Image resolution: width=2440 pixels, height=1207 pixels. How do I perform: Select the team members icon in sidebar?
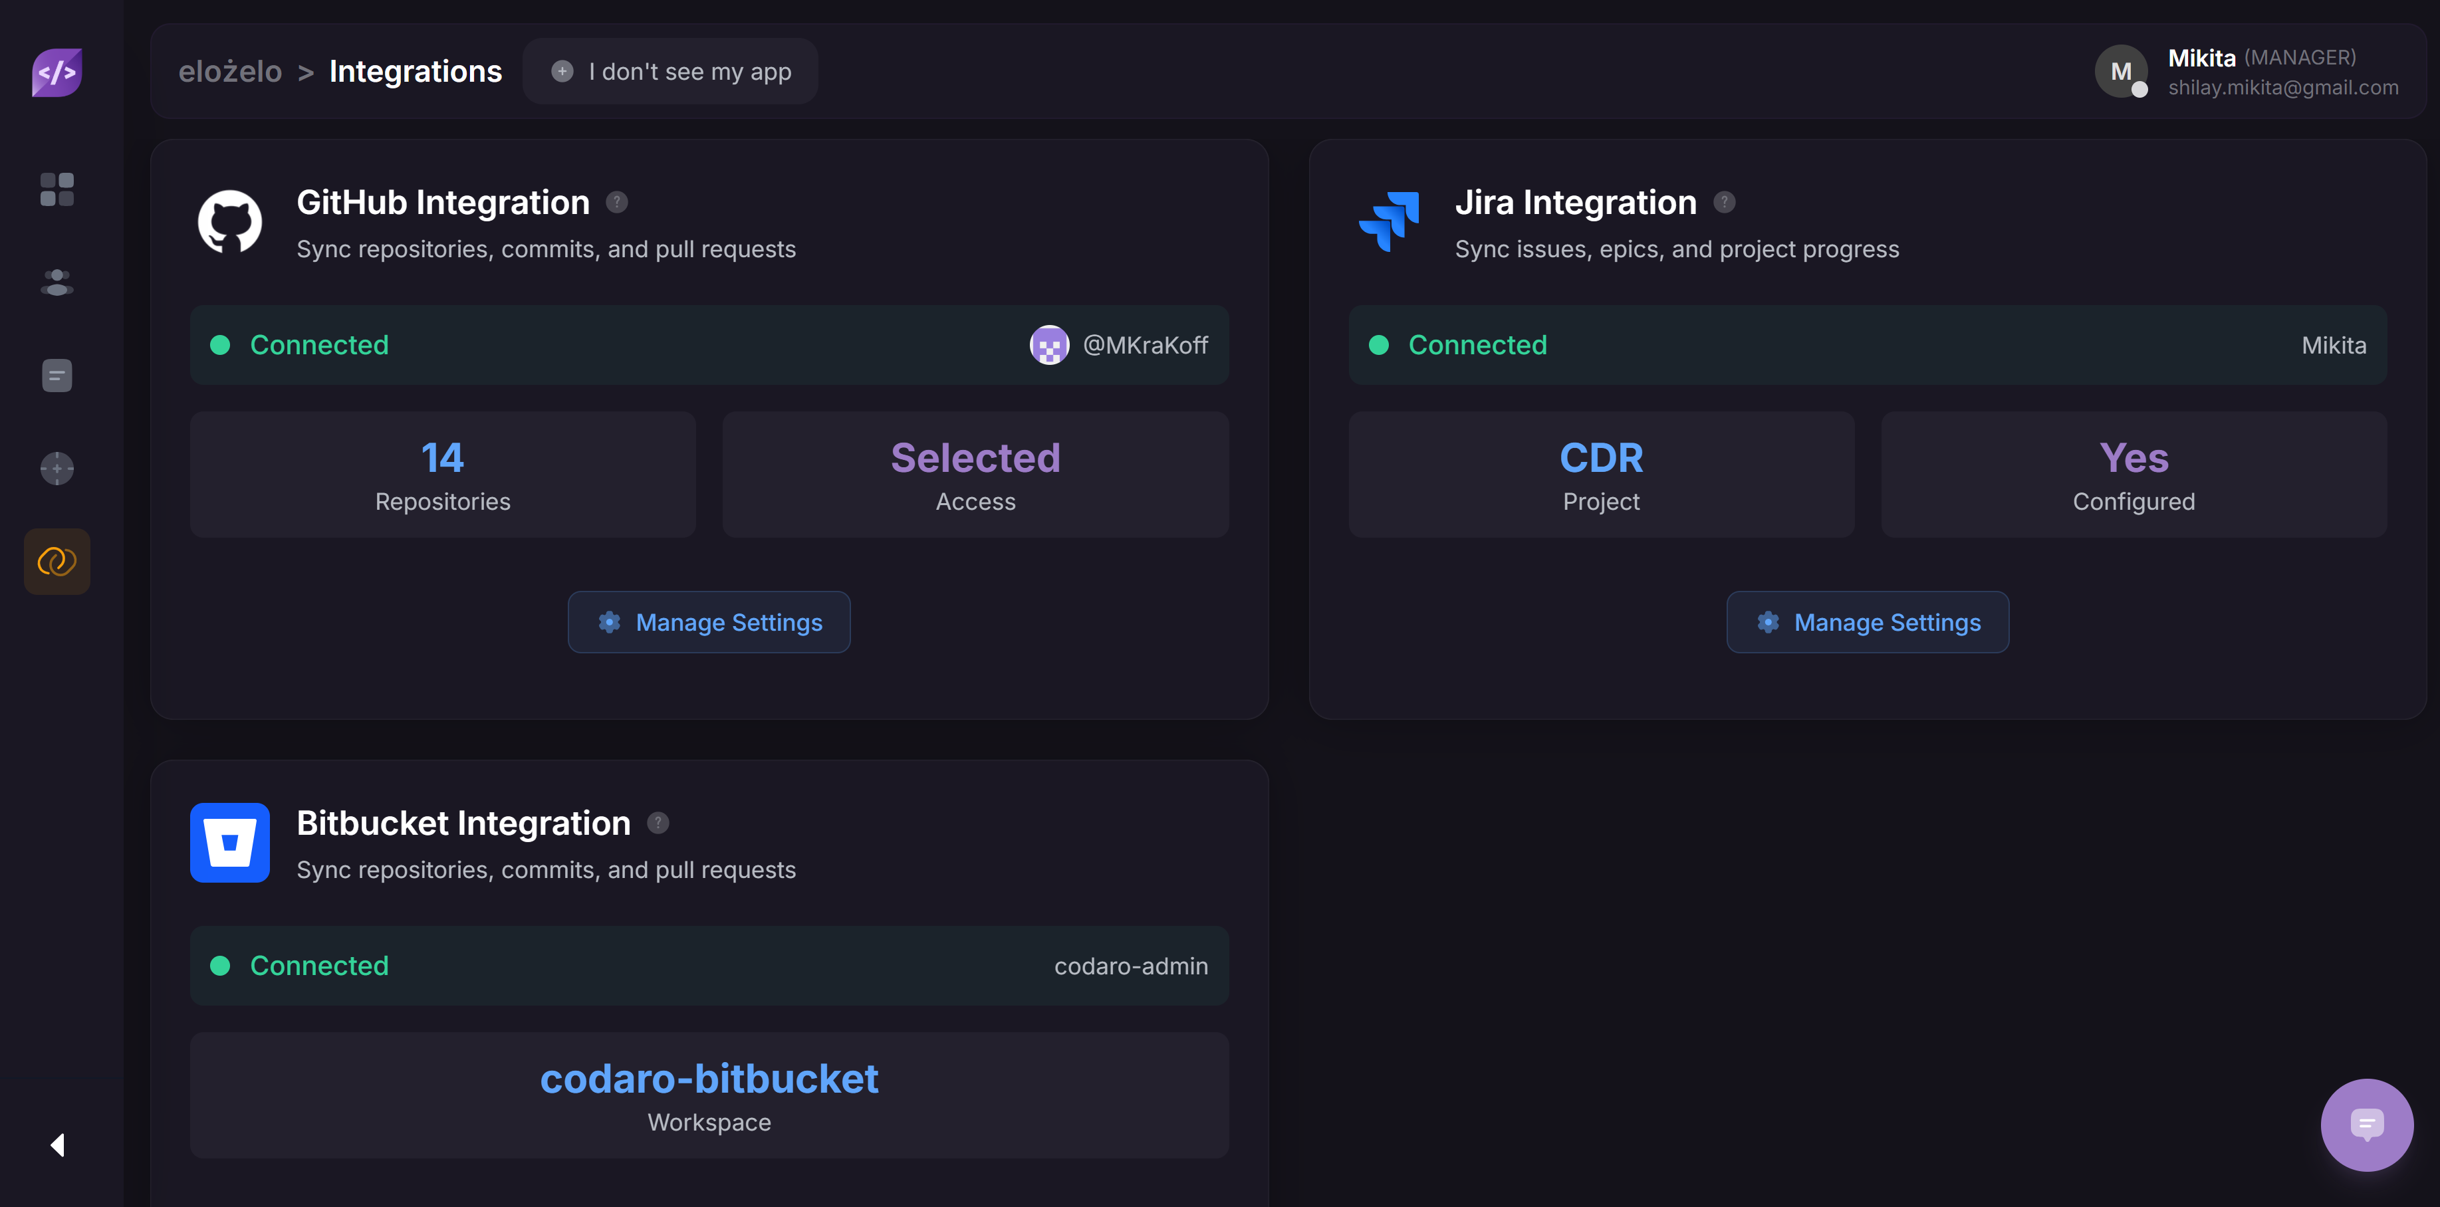tap(57, 281)
